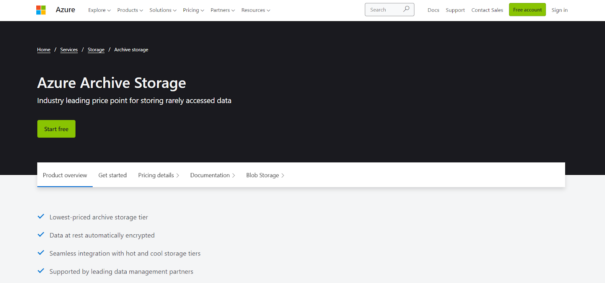
Task: Click 'Lowest-priced archive storage tier' text
Action: (99, 217)
